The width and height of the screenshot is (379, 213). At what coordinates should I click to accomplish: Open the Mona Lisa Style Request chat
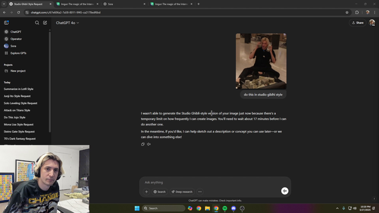click(18, 125)
